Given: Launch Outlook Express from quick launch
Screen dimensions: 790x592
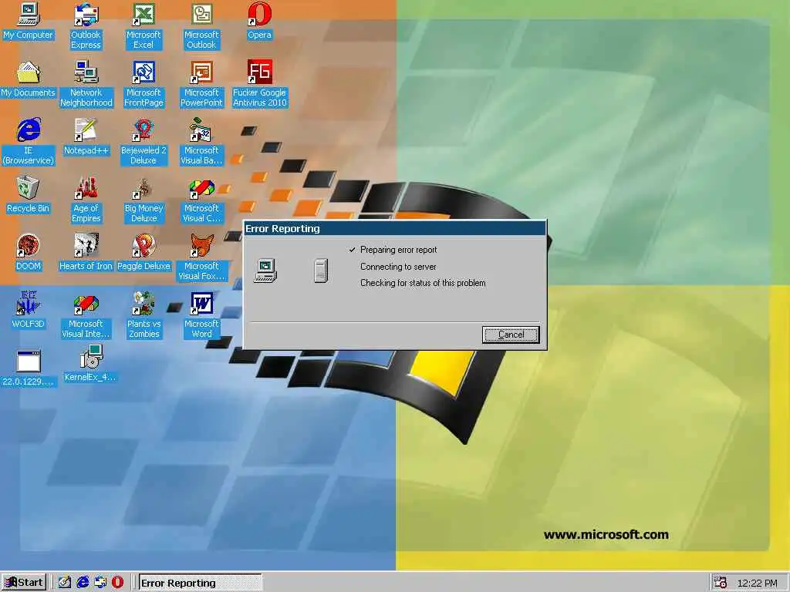Looking at the screenshot, I should click(100, 583).
